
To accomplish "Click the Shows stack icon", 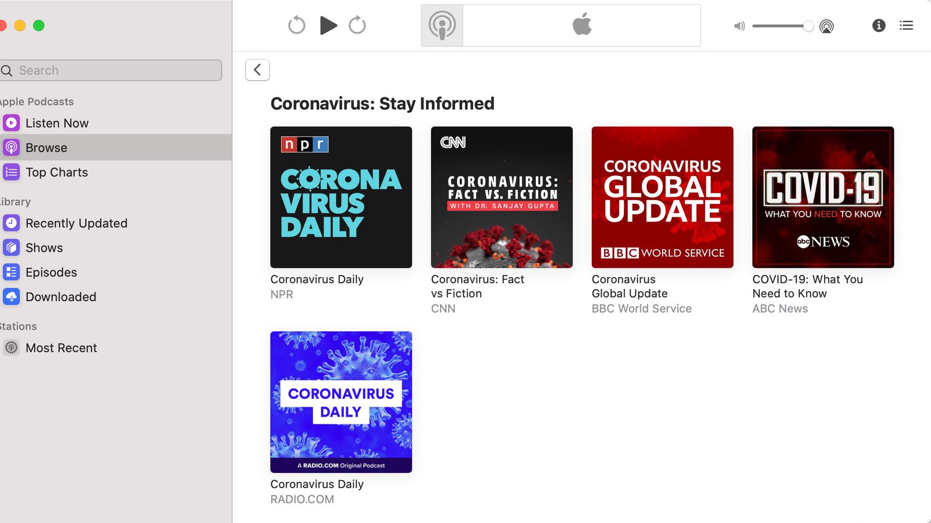I will (x=12, y=248).
